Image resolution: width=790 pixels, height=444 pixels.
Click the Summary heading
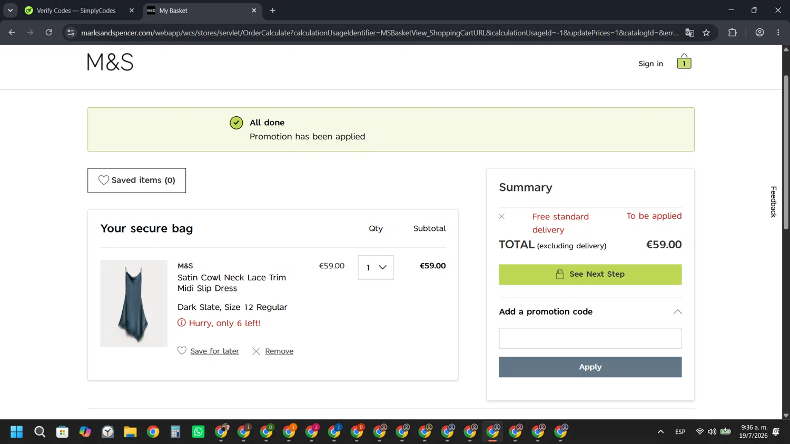point(526,188)
